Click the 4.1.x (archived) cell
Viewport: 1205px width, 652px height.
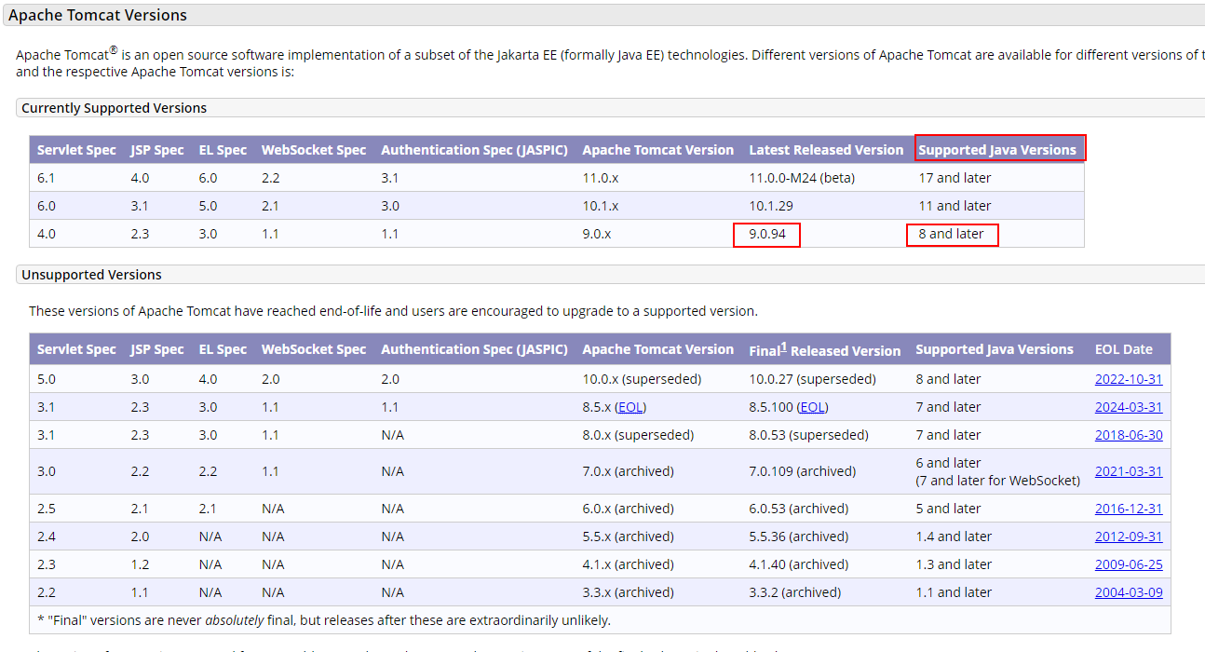pyautogui.click(x=628, y=564)
